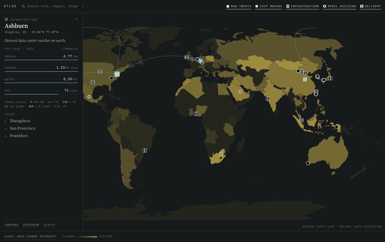
Task: Click the asterisk circle marker in Saudi Arabia
Action: (x=240, y=92)
